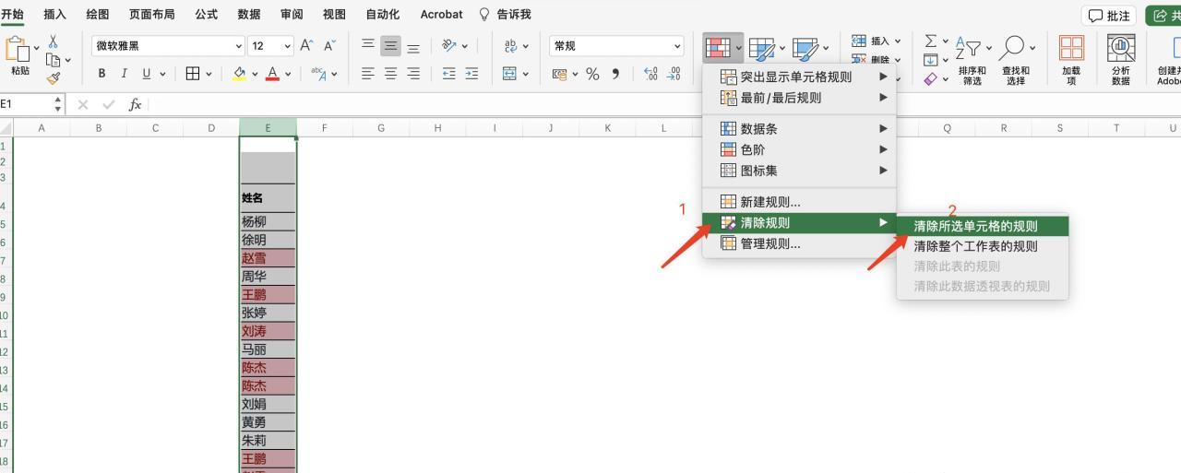
Task: Expand the 图标集 submenu
Action: pyautogui.click(x=799, y=171)
